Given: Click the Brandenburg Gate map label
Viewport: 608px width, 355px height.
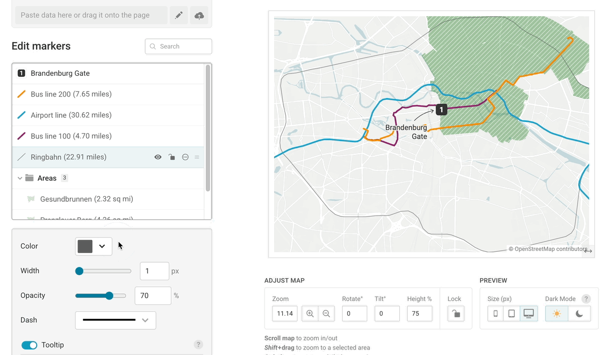Looking at the screenshot, I should [406, 132].
